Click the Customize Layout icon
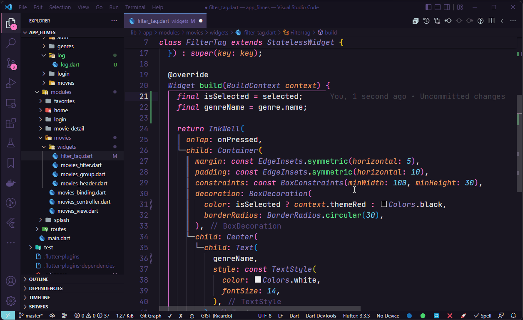 tap(460, 7)
